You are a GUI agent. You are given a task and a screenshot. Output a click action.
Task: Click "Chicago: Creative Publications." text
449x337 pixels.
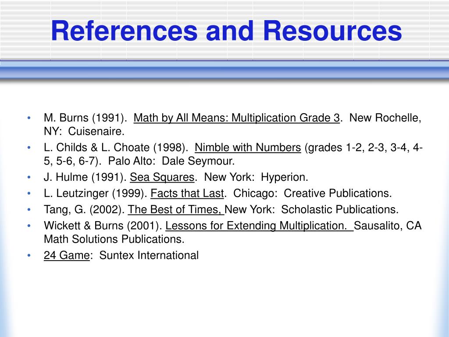[312, 194]
